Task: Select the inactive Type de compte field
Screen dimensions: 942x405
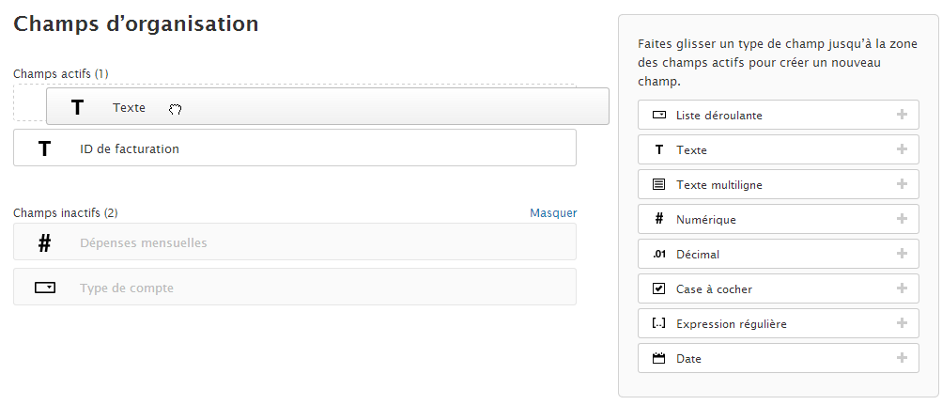Action: pos(294,288)
